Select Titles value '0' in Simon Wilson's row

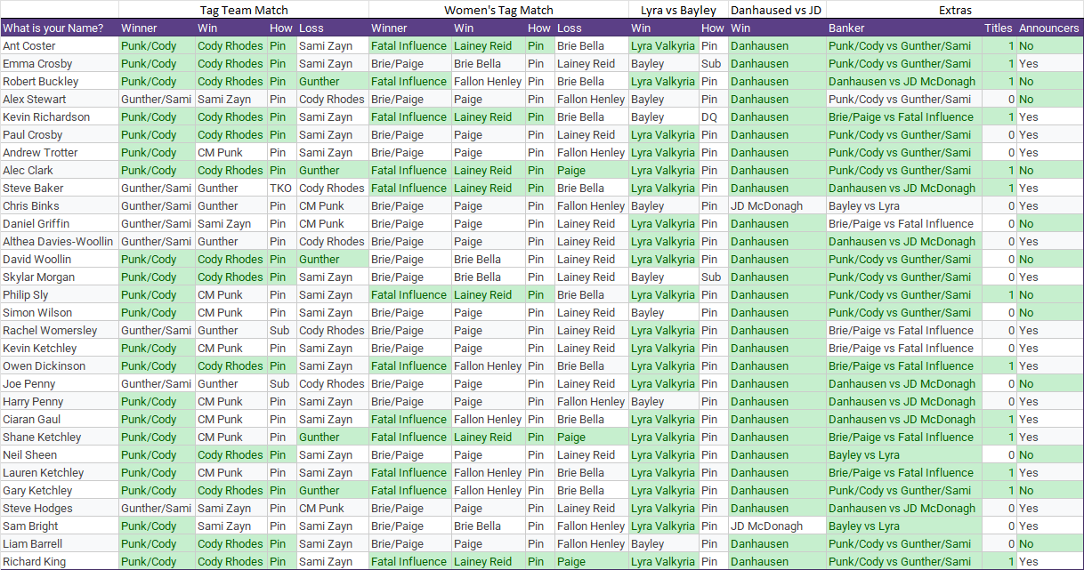point(999,312)
